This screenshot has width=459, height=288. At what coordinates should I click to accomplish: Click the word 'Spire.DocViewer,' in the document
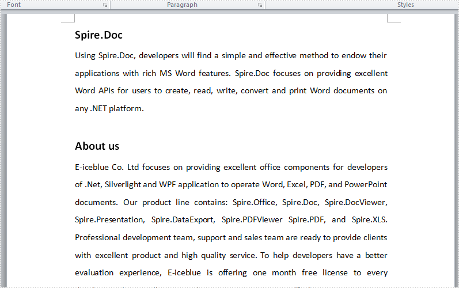356,203
